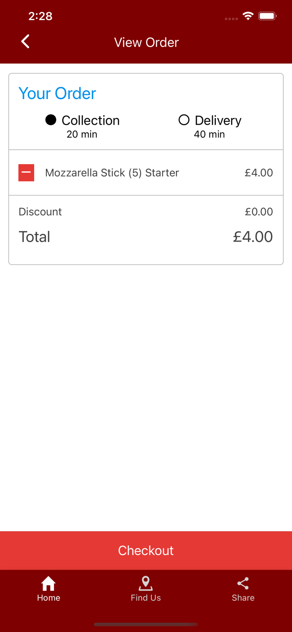Screen dimensions: 292x632
Task: Go back using the header chevron
Action: coord(25,42)
